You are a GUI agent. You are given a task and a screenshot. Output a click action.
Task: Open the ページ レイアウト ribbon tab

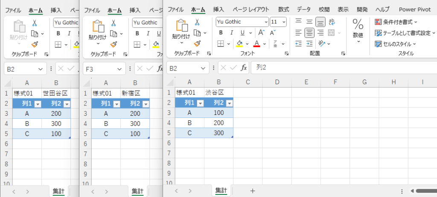tap(251, 9)
